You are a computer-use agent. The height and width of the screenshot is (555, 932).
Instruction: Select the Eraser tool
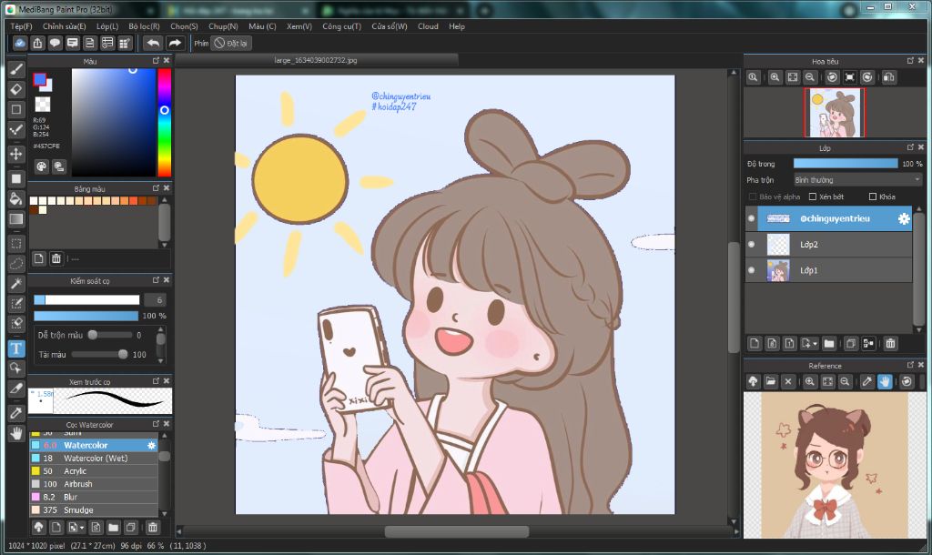[x=16, y=89]
